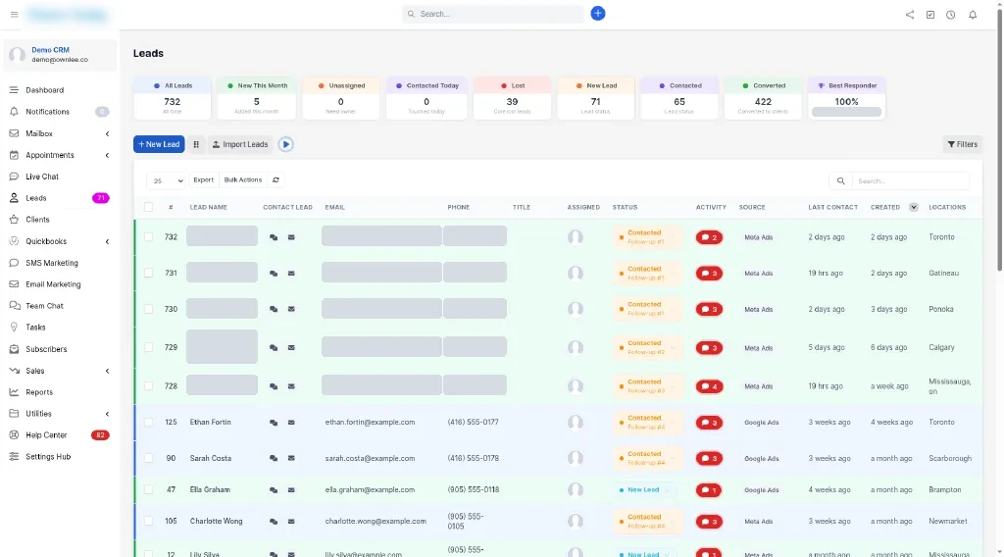The height and width of the screenshot is (557, 1004).
Task: Click the New Lead button
Action: coord(159,145)
